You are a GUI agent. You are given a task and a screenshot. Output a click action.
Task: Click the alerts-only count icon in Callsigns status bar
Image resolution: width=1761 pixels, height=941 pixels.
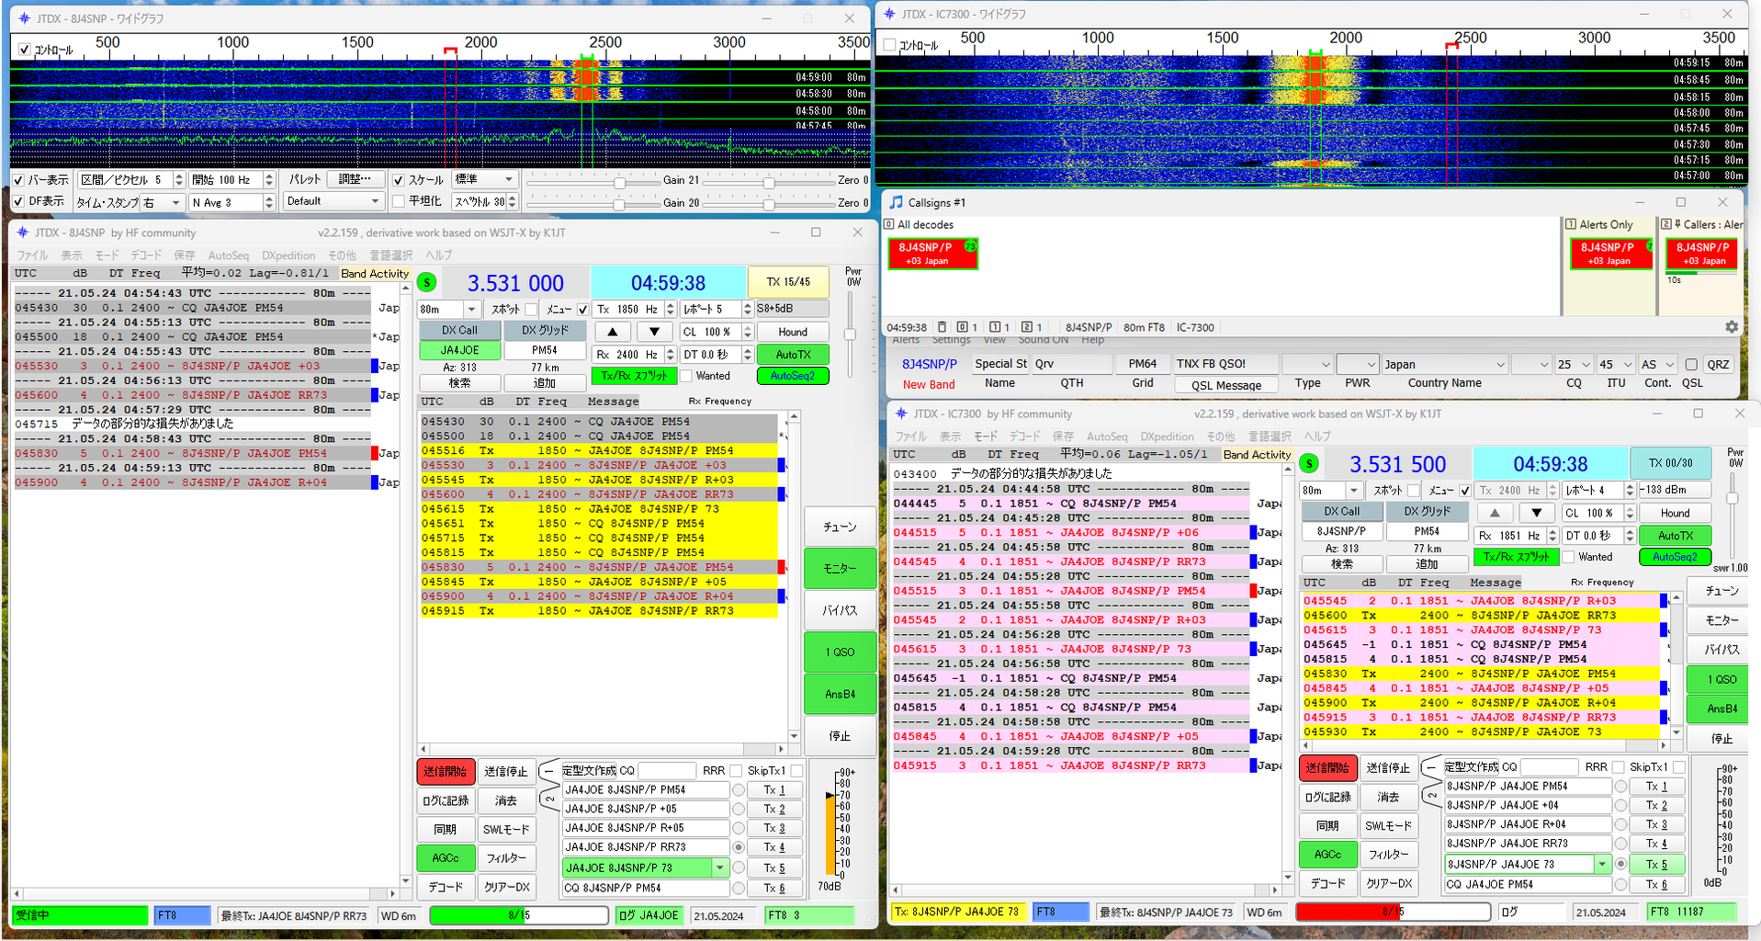coord(994,327)
